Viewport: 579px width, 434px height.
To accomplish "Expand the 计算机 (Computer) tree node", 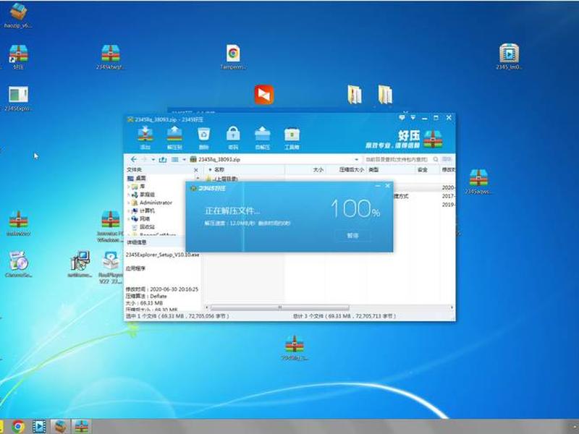I will [x=129, y=210].
